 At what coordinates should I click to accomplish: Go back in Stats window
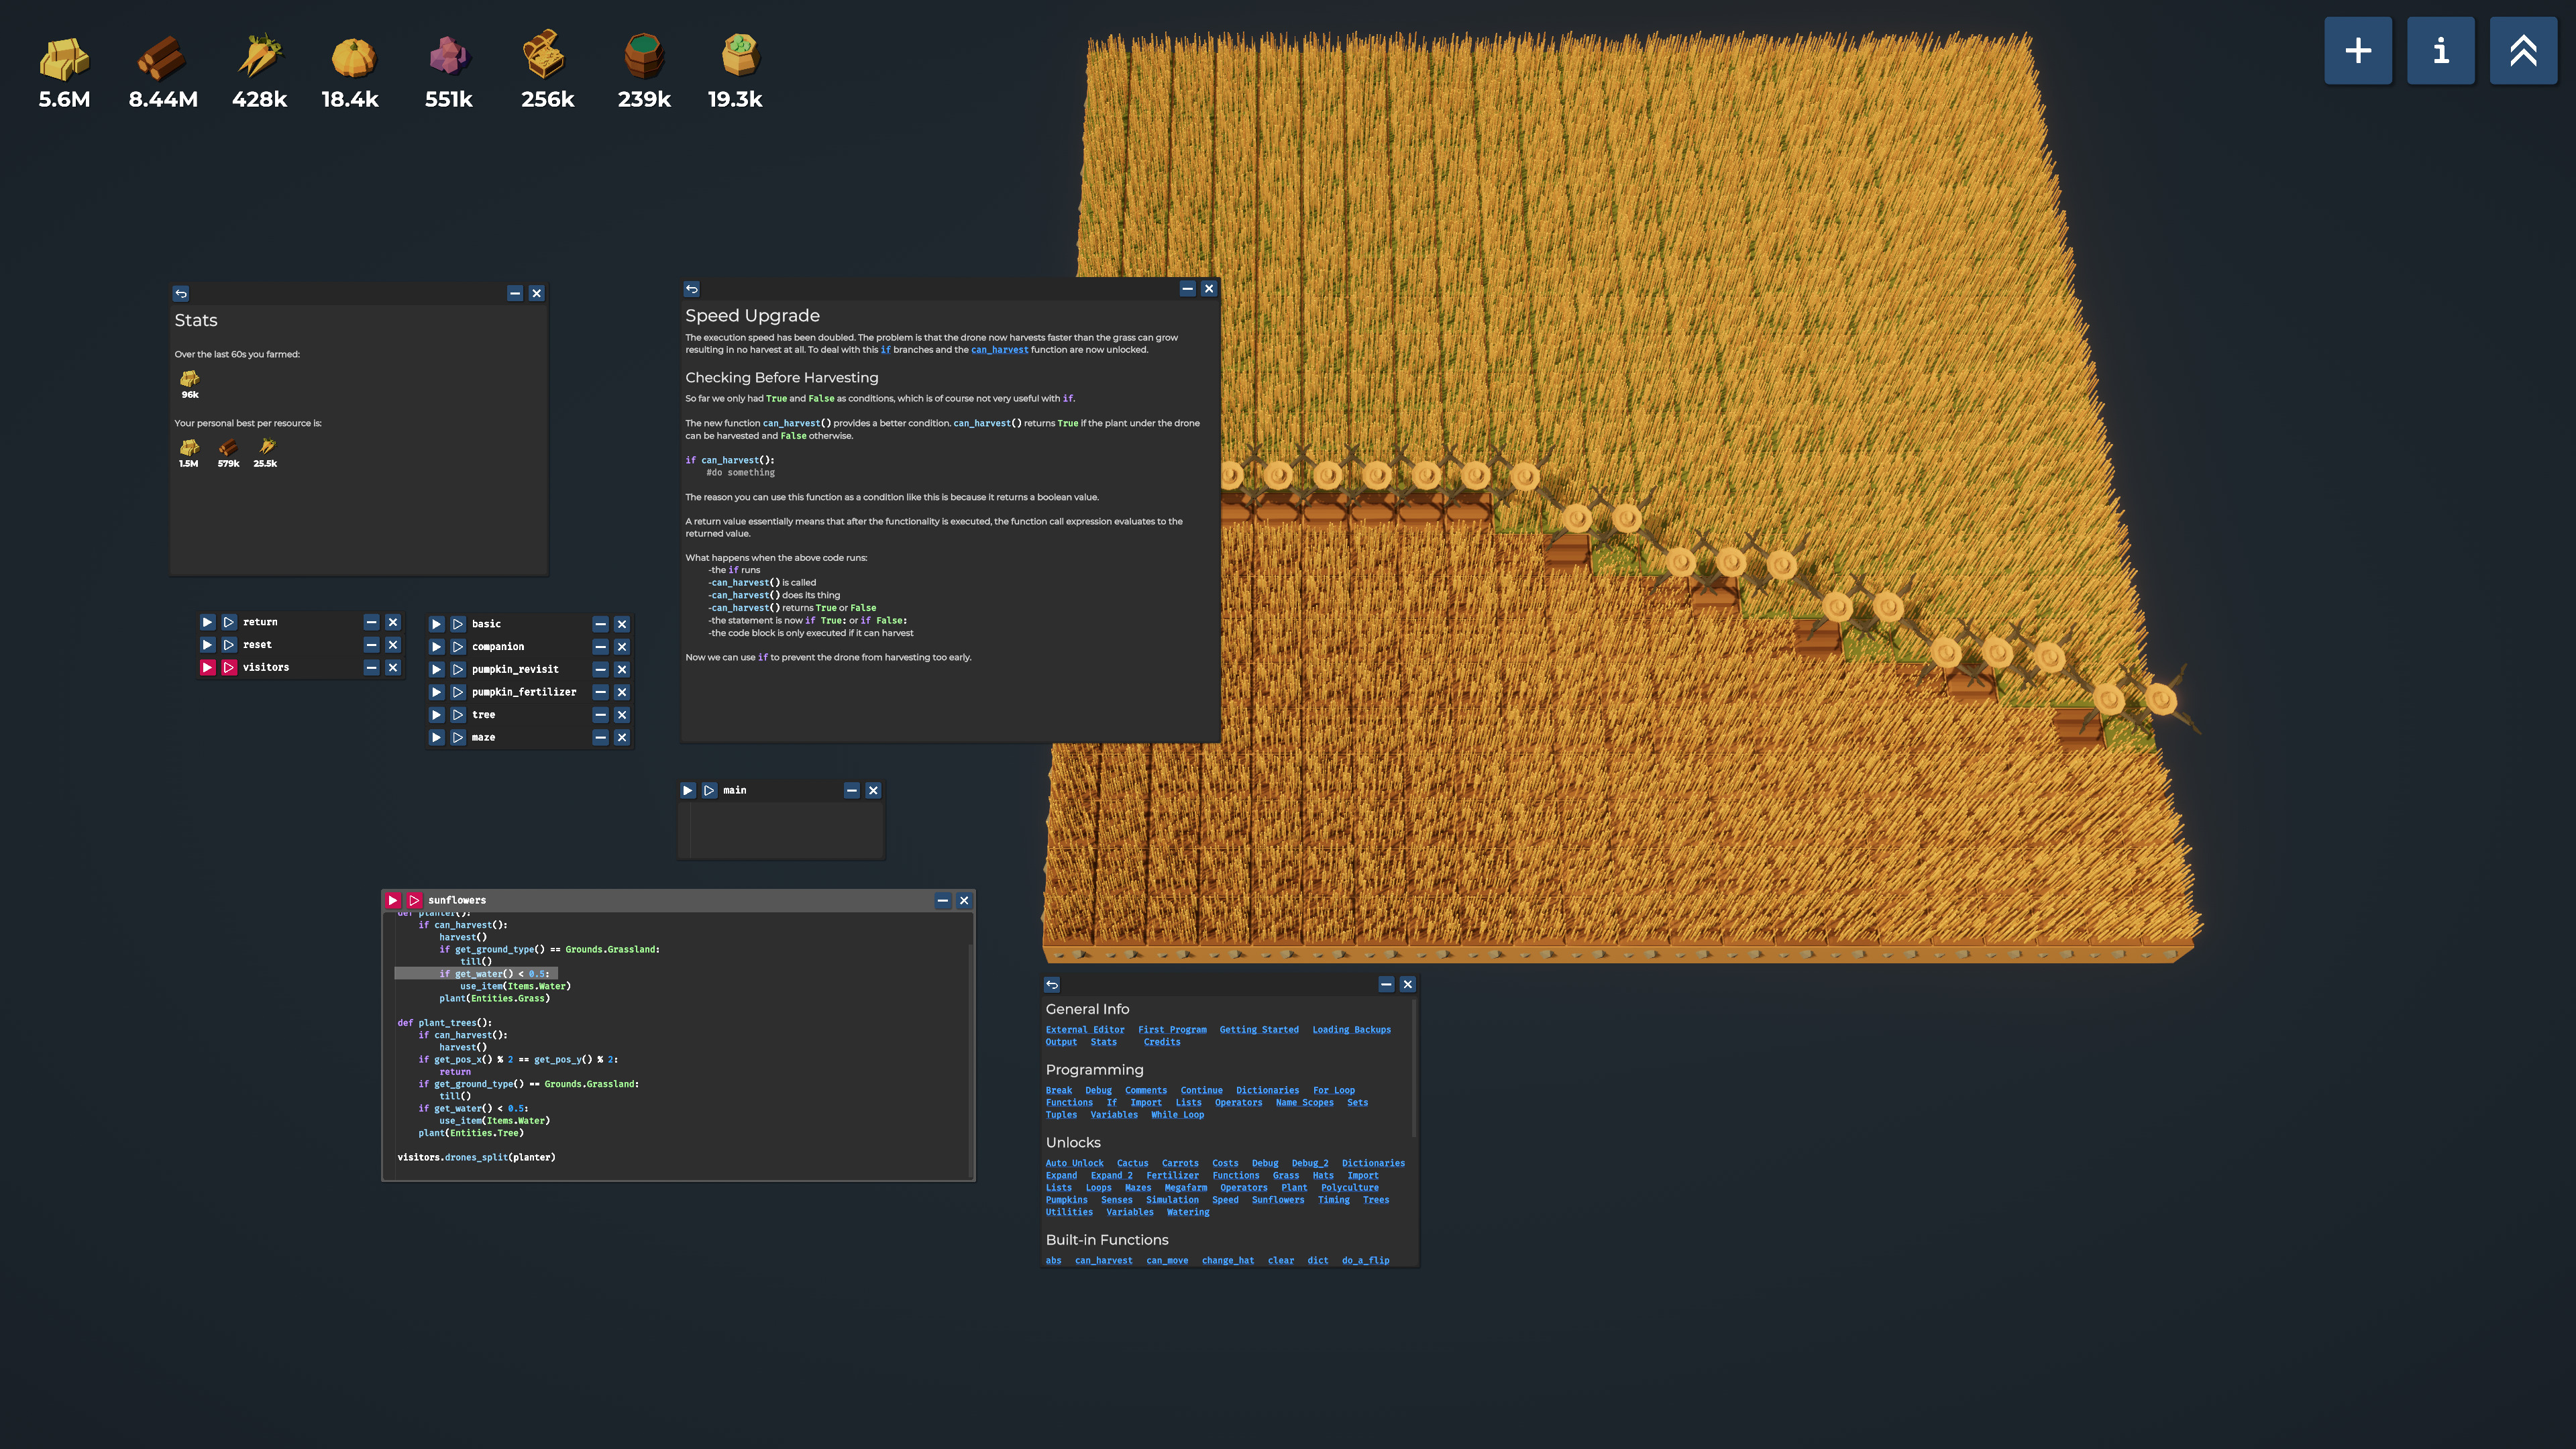coord(181,293)
